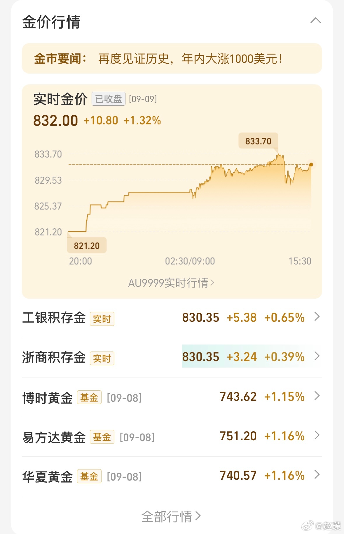Image resolution: width=344 pixels, height=534 pixels.
Task: Open 易方达黄金 row arrow
Action: click(317, 435)
